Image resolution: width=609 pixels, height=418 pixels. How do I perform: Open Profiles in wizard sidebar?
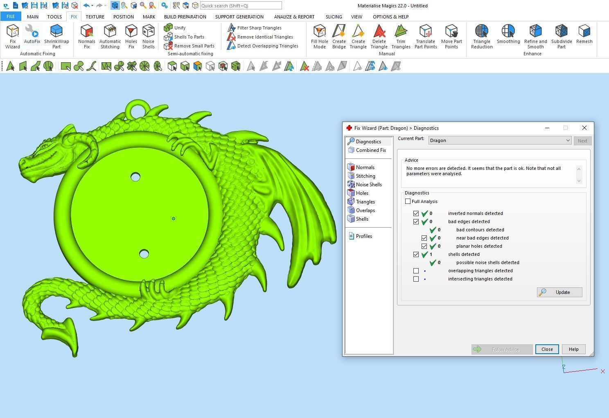point(360,236)
